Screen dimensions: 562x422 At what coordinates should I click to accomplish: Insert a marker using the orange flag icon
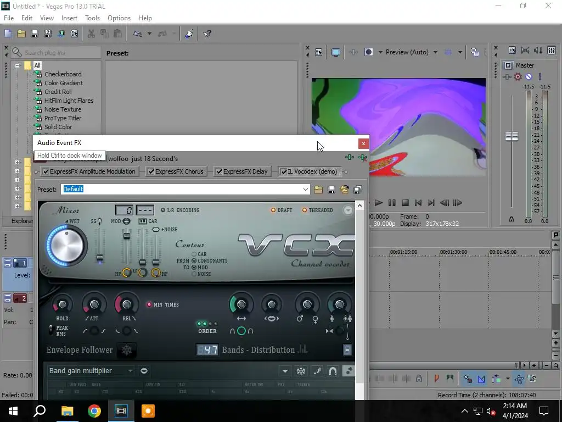tap(436, 379)
